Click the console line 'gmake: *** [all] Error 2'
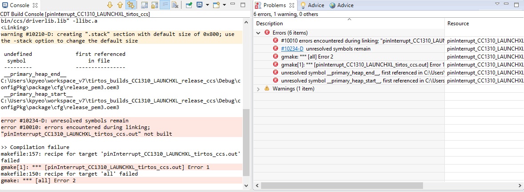The width and height of the screenshot is (524, 192). (x=38, y=180)
